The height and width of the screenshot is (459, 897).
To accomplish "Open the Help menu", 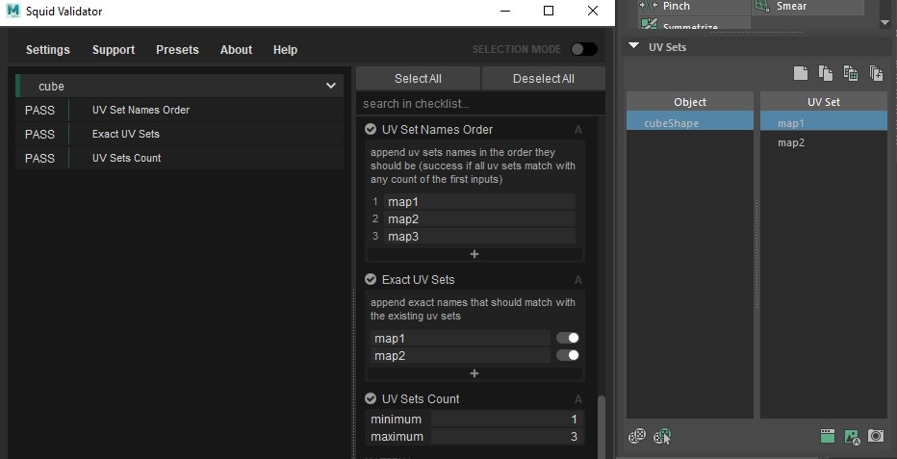I will coord(285,50).
